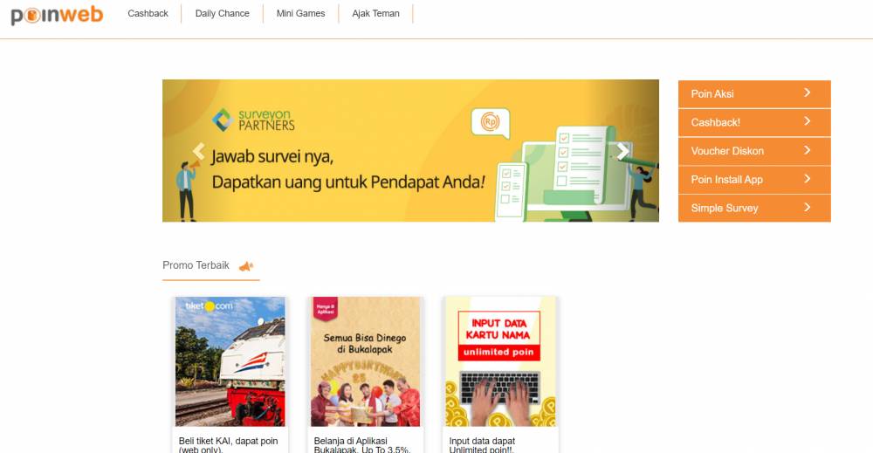Select Ajak Teman in top navigation
Image resolution: width=873 pixels, height=453 pixels.
click(x=375, y=13)
